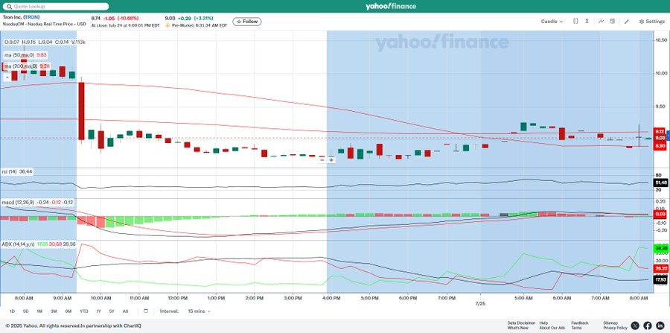Click the 4:00 PM time axis marker
This screenshot has height=333, width=670.
point(331,297)
